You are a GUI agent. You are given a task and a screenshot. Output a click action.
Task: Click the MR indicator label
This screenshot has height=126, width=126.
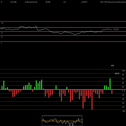pos(112,66)
